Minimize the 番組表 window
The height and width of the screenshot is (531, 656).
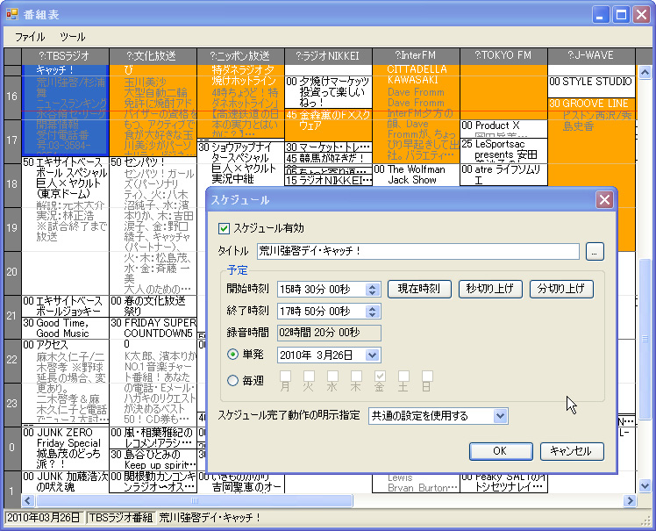[601, 15]
